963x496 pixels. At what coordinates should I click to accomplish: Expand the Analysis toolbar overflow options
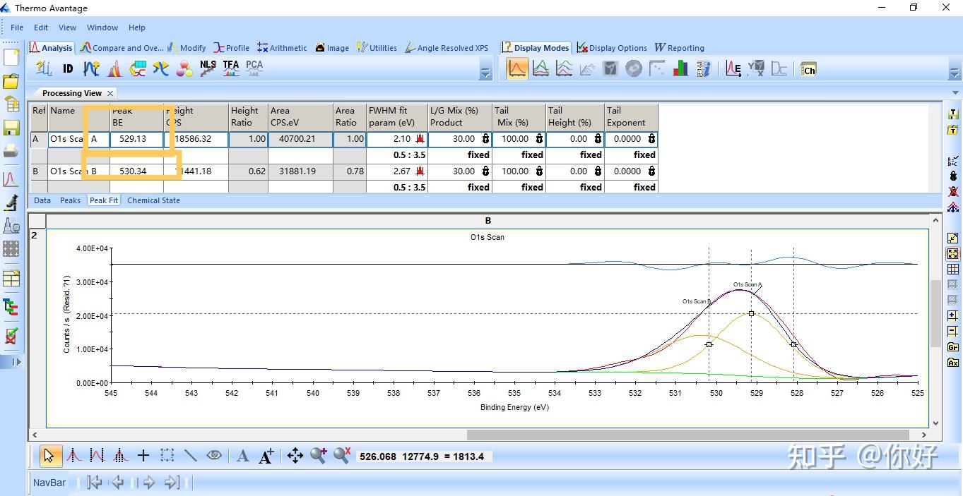[485, 73]
